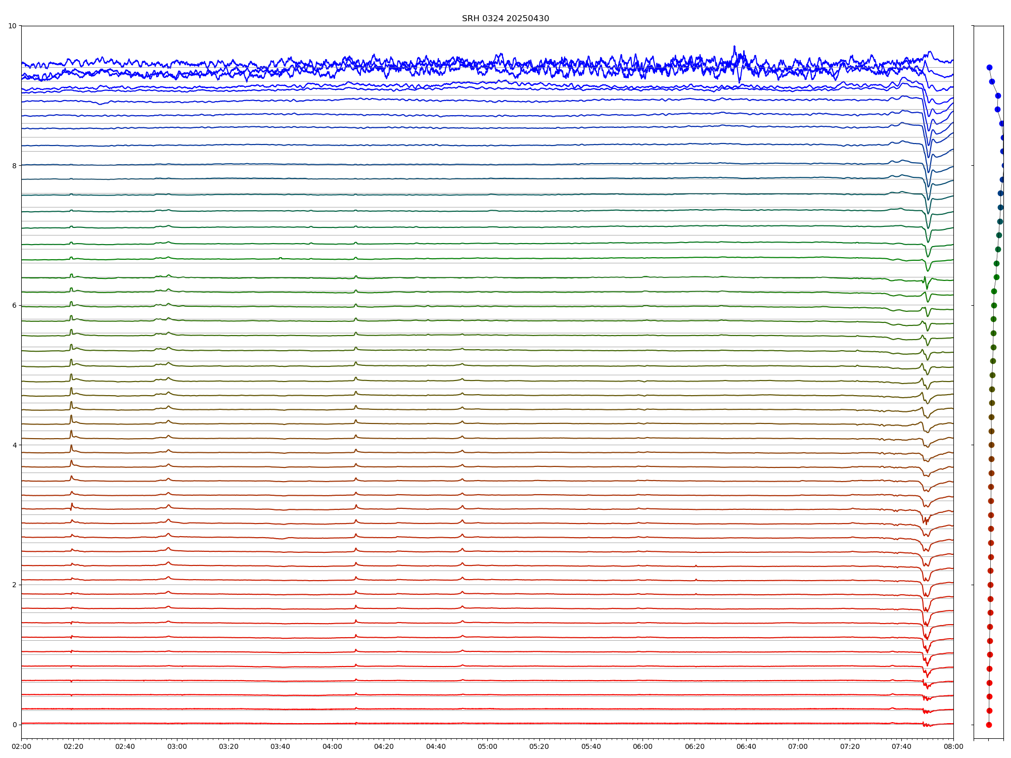Screen dimensions: 1011x758
Task: Click the 08:00 x-axis tick label
Action: click(x=953, y=746)
